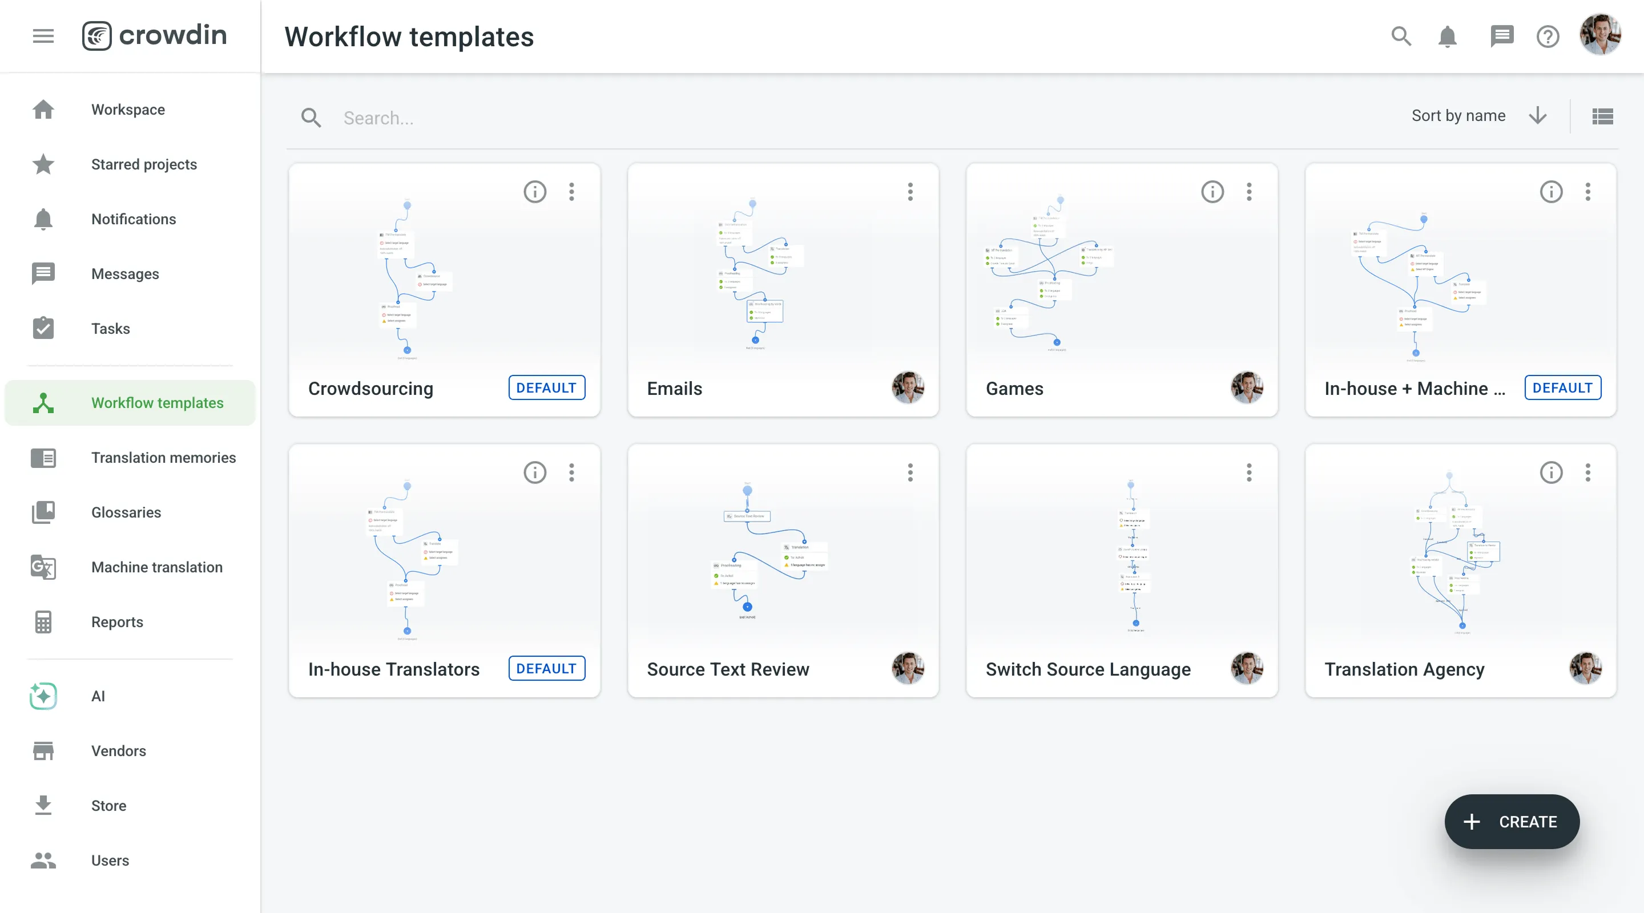Change sort direction with the arrow button
This screenshot has width=1644, height=913.
pos(1538,115)
